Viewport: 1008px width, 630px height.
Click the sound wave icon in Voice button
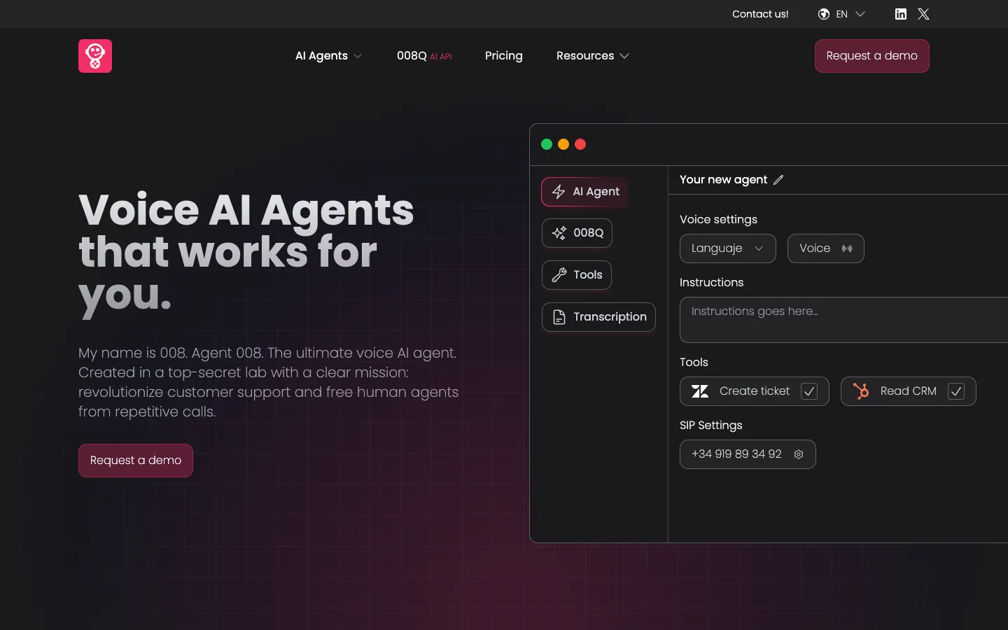point(847,248)
